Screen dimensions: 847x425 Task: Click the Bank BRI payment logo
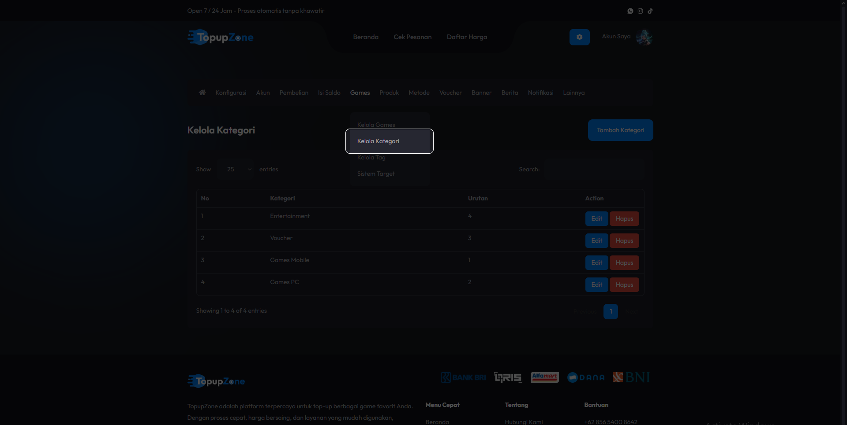point(463,377)
